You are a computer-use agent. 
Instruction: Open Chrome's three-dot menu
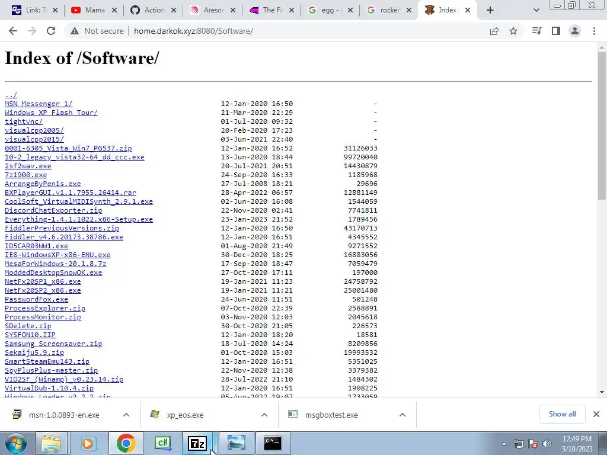point(594,31)
